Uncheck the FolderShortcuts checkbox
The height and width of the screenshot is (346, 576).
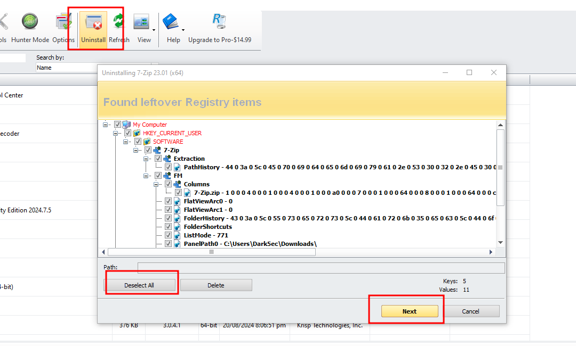(x=168, y=227)
